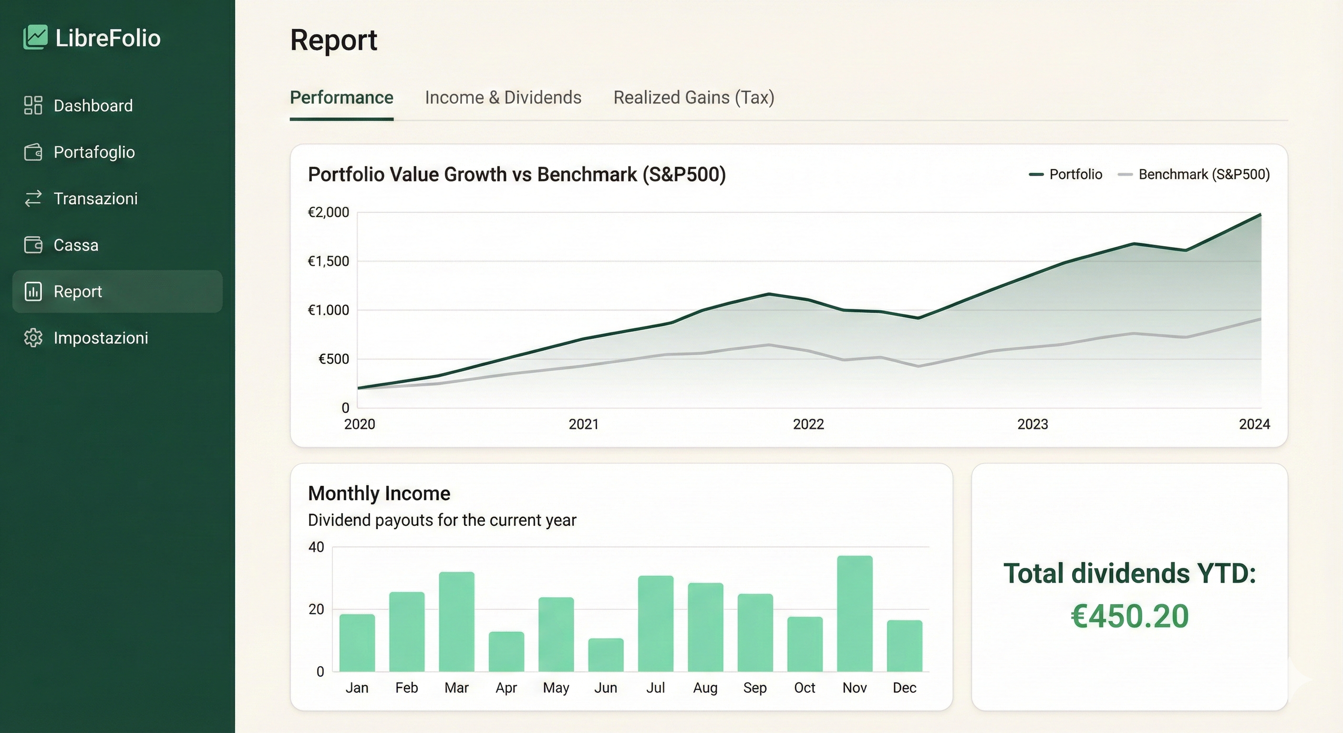This screenshot has width=1343, height=733.
Task: Click the LibreFolio logo icon
Action: [35, 37]
